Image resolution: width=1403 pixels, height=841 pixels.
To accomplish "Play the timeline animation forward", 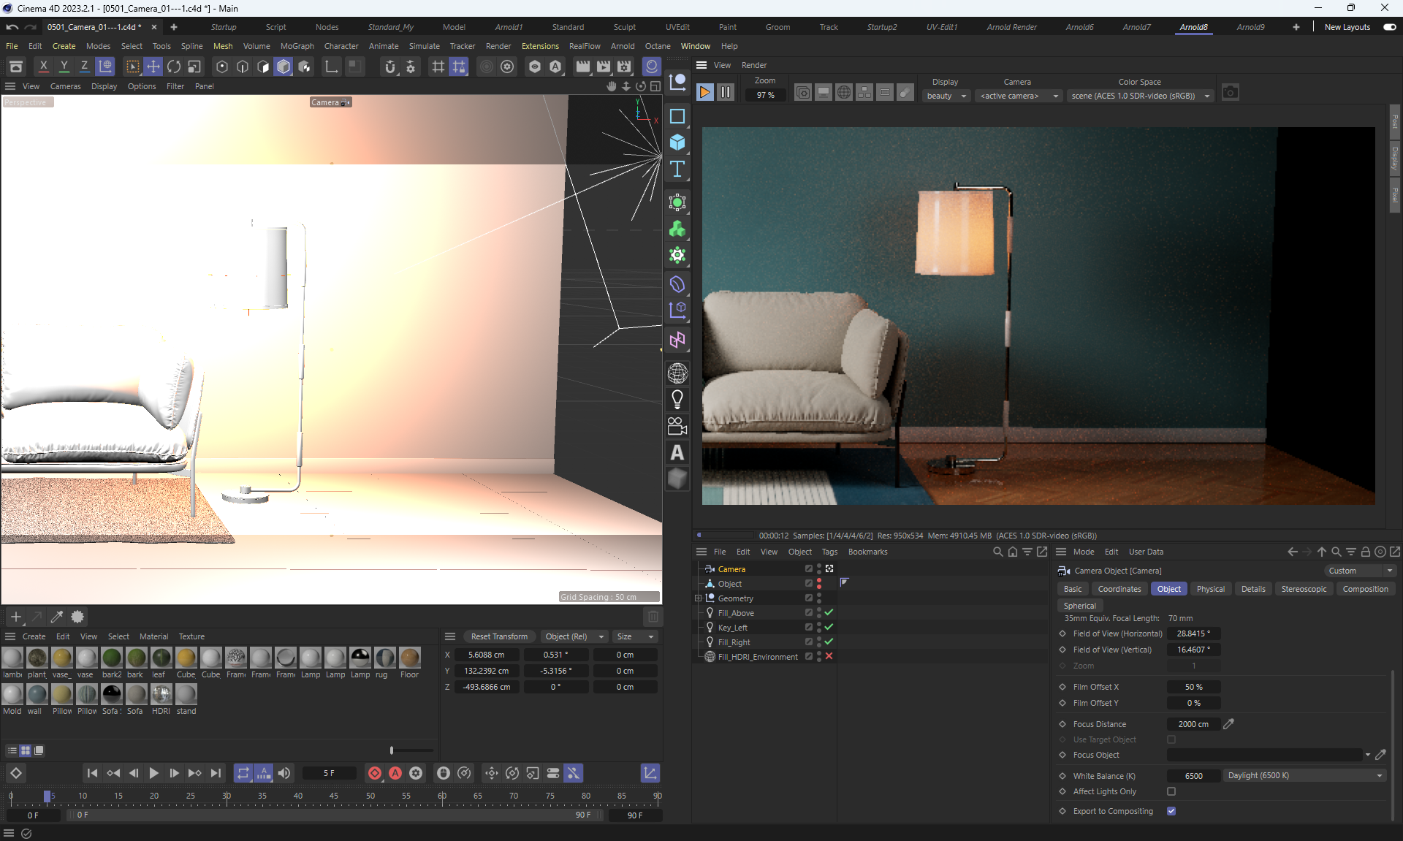I will coord(153,773).
